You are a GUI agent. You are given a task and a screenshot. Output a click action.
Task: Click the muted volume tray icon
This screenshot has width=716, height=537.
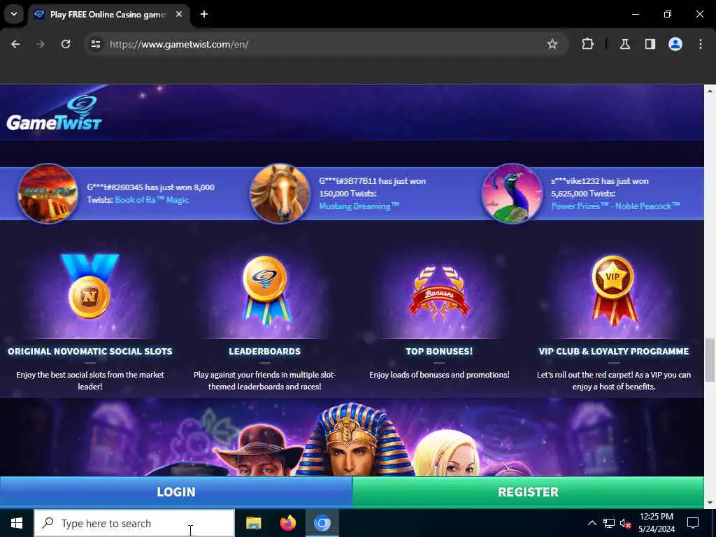tap(626, 524)
